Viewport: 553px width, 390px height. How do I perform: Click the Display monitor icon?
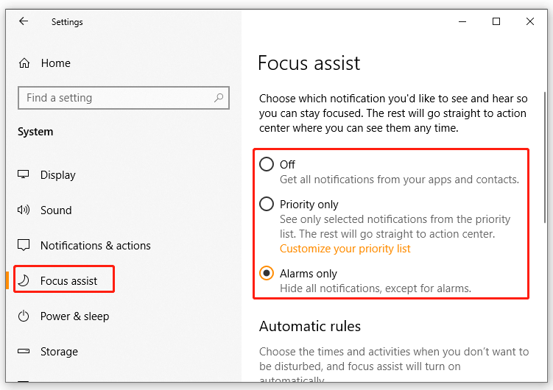pyautogui.click(x=24, y=174)
